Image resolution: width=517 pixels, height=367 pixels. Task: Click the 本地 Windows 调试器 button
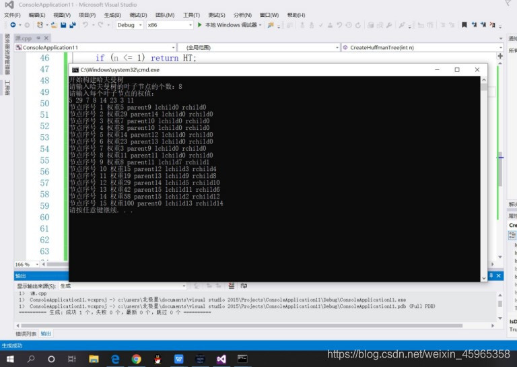pyautogui.click(x=231, y=25)
